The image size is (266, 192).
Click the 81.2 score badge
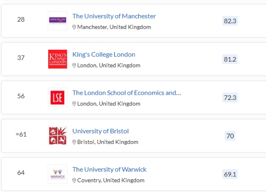pyautogui.click(x=230, y=59)
